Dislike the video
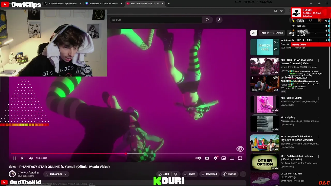Image resolution: width=331 pixels, height=186 pixels. tap(176, 174)
